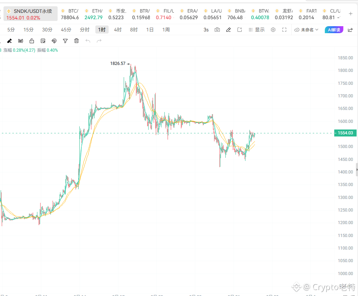Click the share arrow icon
The width and height of the screenshot is (358, 296).
350,30
